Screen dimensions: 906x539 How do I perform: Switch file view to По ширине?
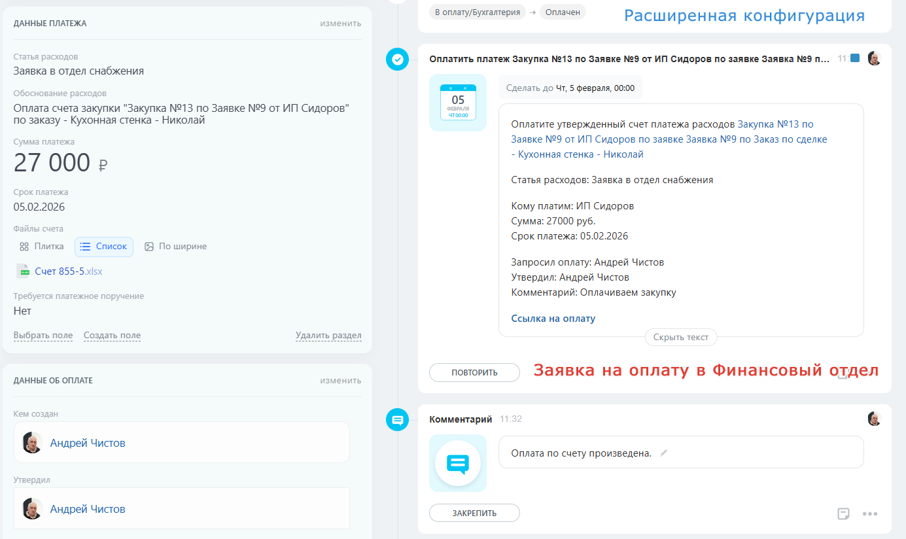[x=175, y=247]
